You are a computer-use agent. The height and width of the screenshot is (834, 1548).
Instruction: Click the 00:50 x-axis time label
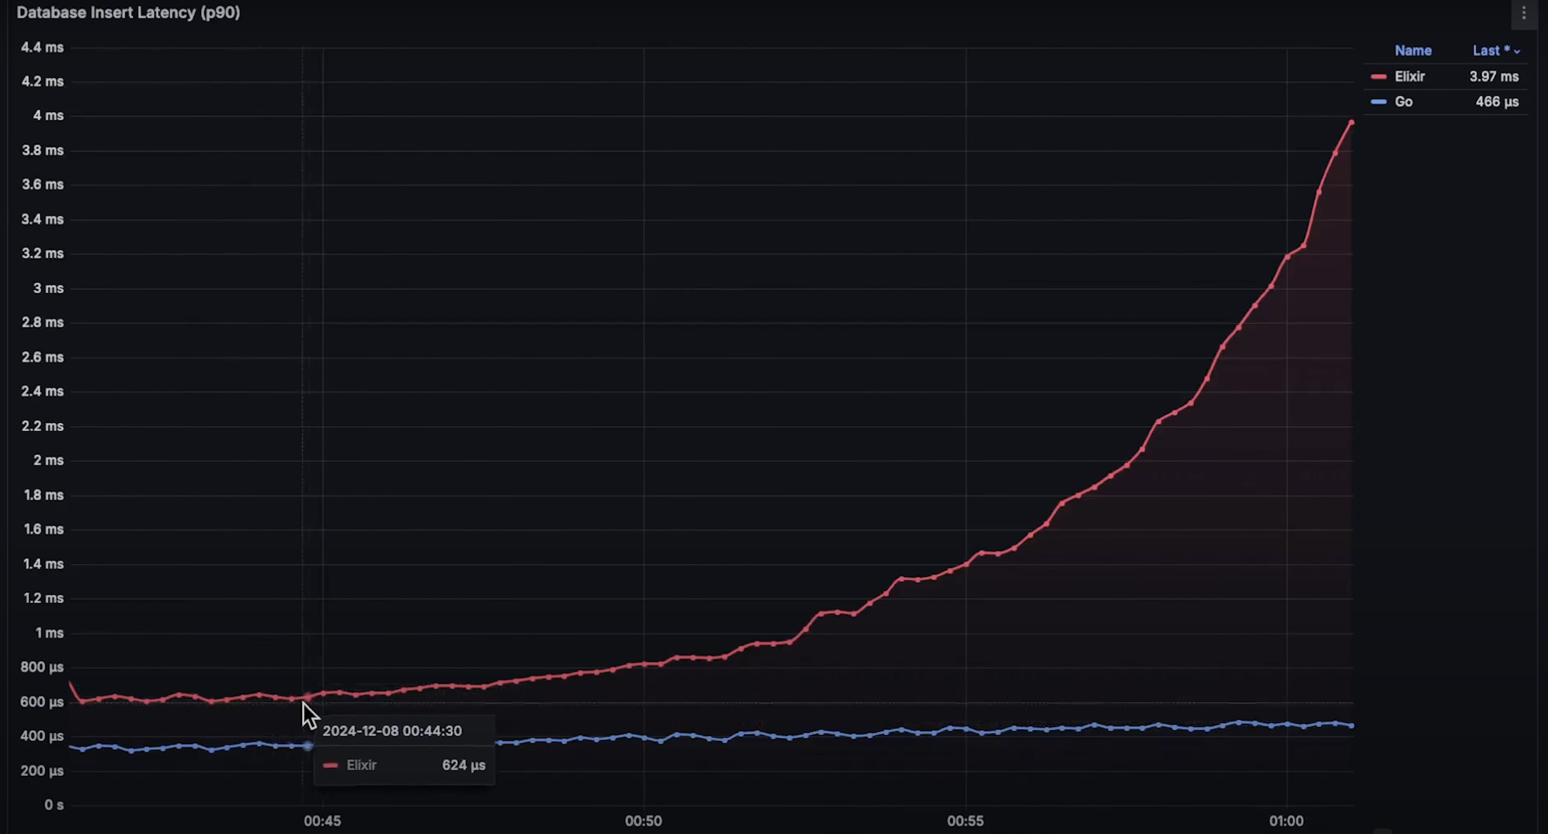643,821
